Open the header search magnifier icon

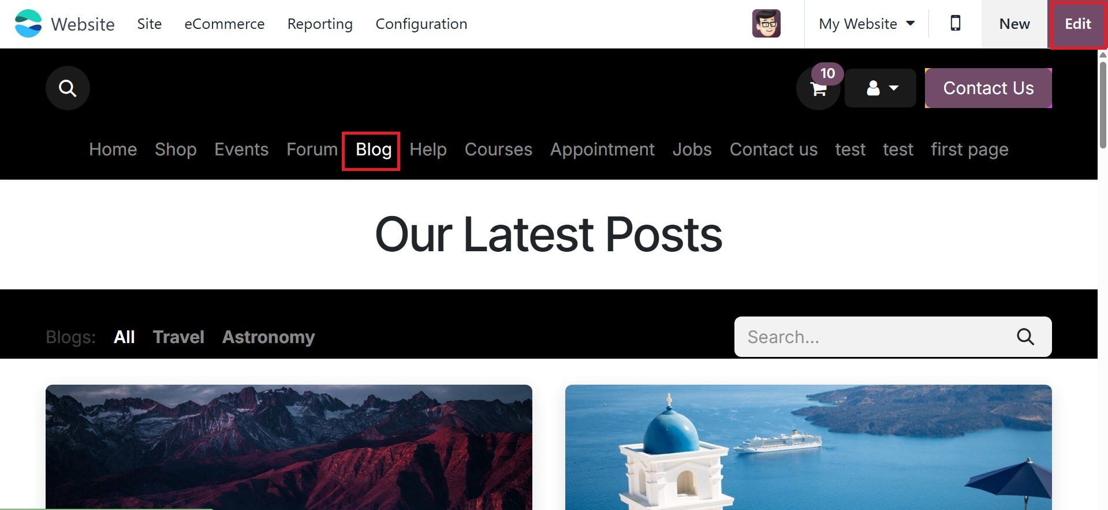click(68, 88)
